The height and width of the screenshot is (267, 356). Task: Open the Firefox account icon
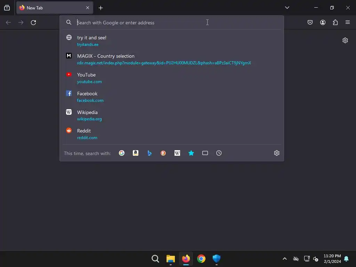click(x=323, y=22)
